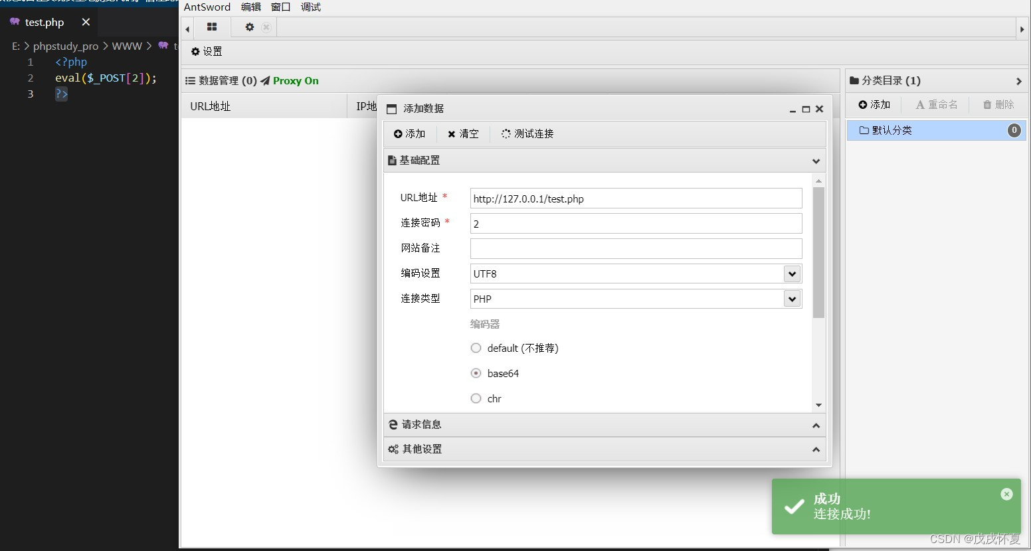Select the 默认分类 category folder
Screen dimensions: 1031x551
coord(937,130)
